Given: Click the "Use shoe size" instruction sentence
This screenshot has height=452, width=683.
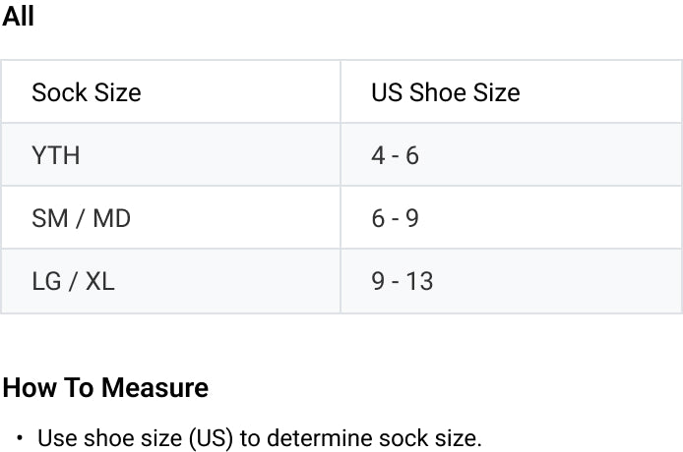Looking at the screenshot, I should click(x=260, y=437).
